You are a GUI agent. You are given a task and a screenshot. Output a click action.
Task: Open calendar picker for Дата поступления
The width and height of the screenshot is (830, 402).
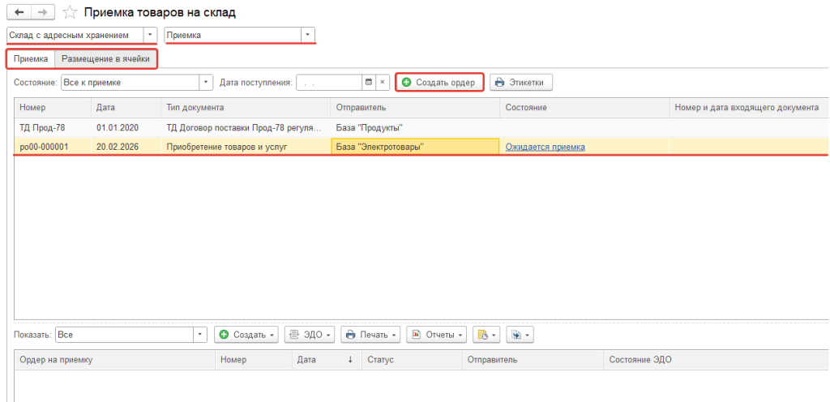(x=368, y=83)
